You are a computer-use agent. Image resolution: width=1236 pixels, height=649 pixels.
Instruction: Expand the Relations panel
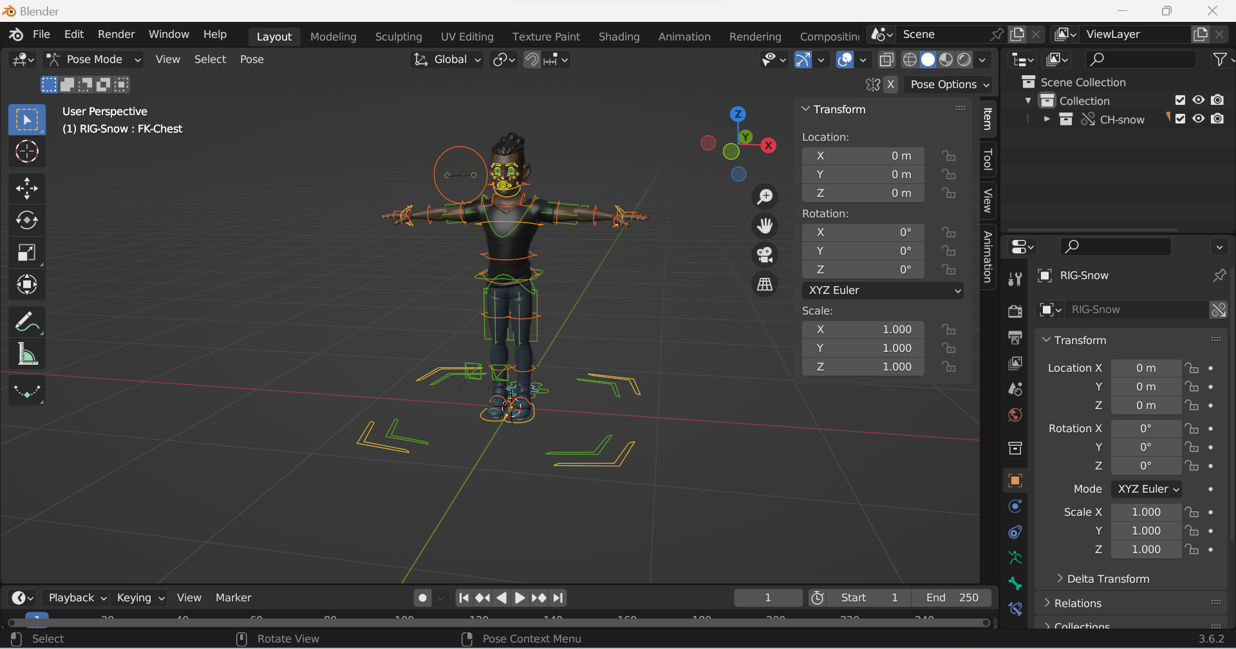click(1072, 603)
